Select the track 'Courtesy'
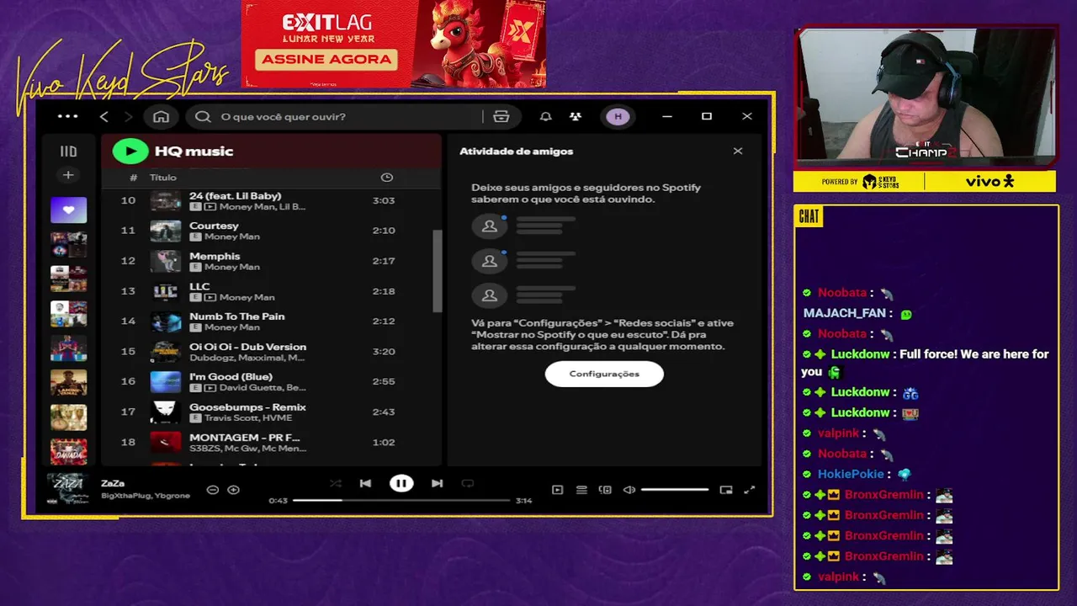1077x606 pixels. pyautogui.click(x=270, y=231)
